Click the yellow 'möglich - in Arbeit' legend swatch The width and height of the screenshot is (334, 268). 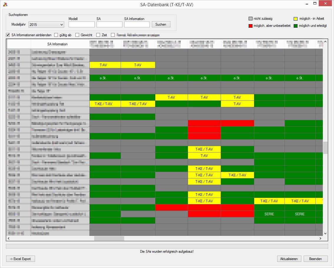pos(296,19)
